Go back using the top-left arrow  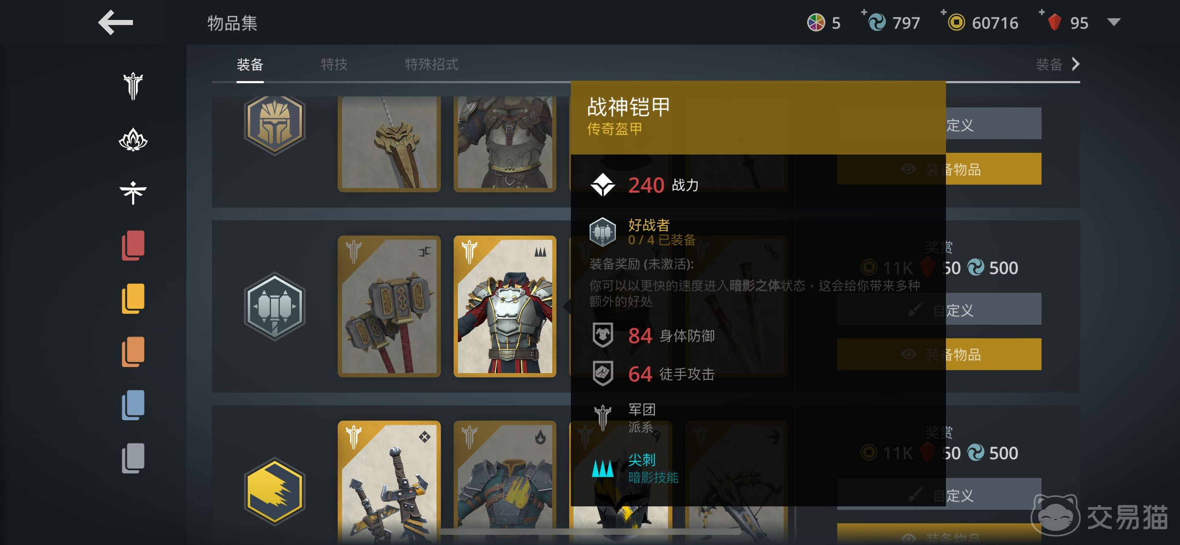tap(116, 22)
